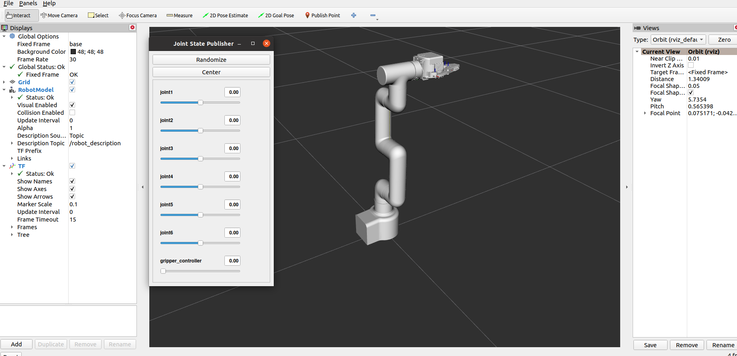Screen dimensions: 737x356
Task: Toggle the Show Names checkbox
Action: (x=72, y=181)
